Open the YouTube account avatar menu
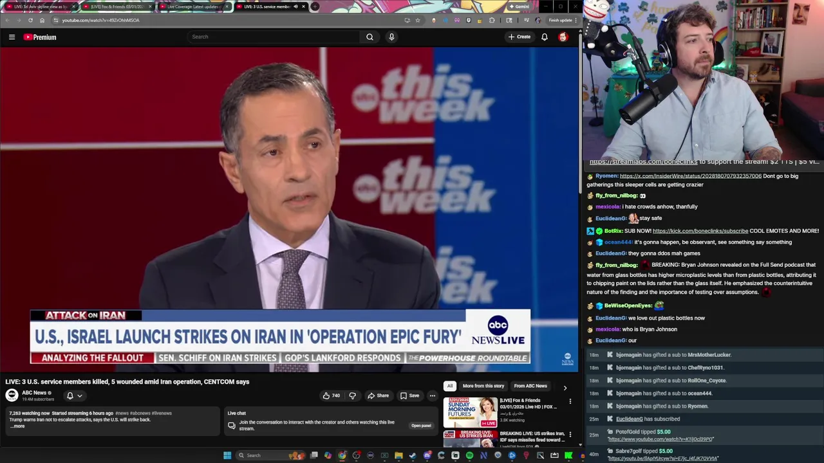This screenshot has width=824, height=463. point(563,37)
